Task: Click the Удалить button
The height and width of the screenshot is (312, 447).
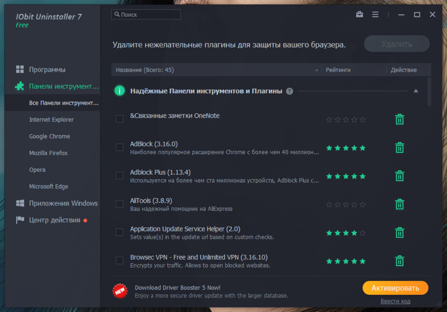Action: (397, 44)
